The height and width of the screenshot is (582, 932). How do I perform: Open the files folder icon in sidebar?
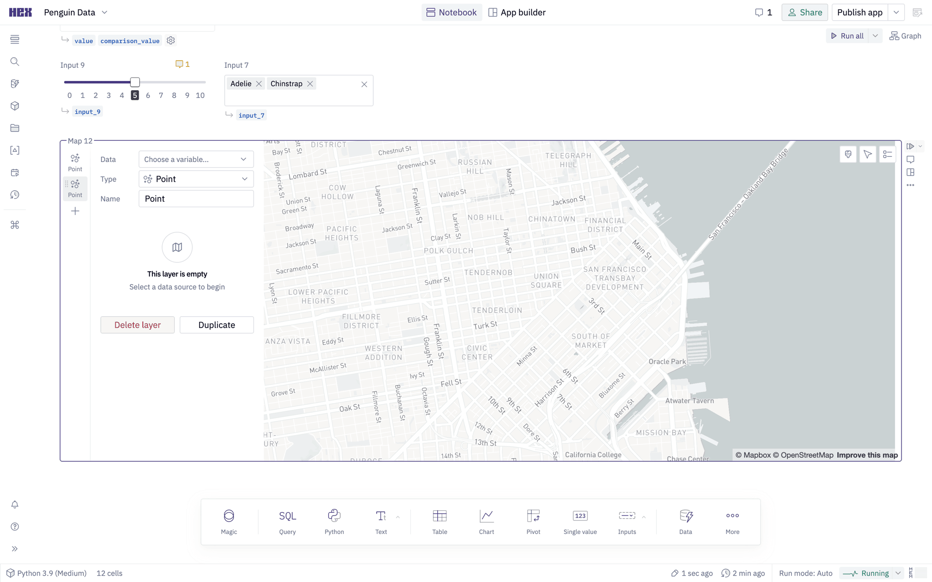tap(15, 128)
